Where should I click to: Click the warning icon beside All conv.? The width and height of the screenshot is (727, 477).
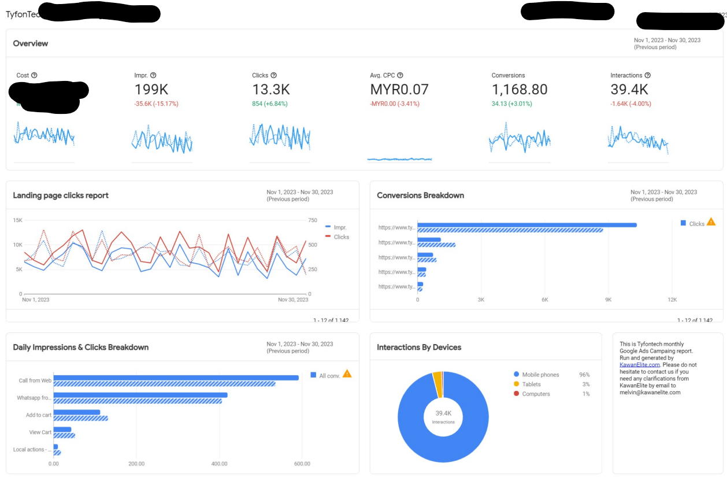click(x=347, y=374)
